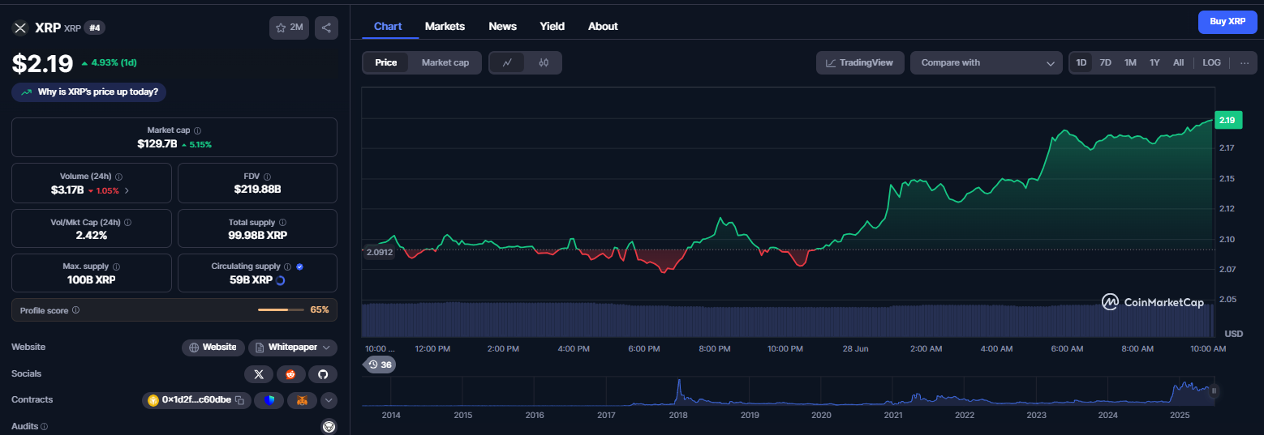Click the $129.7B market cap value
1264x435 pixels.
(157, 144)
